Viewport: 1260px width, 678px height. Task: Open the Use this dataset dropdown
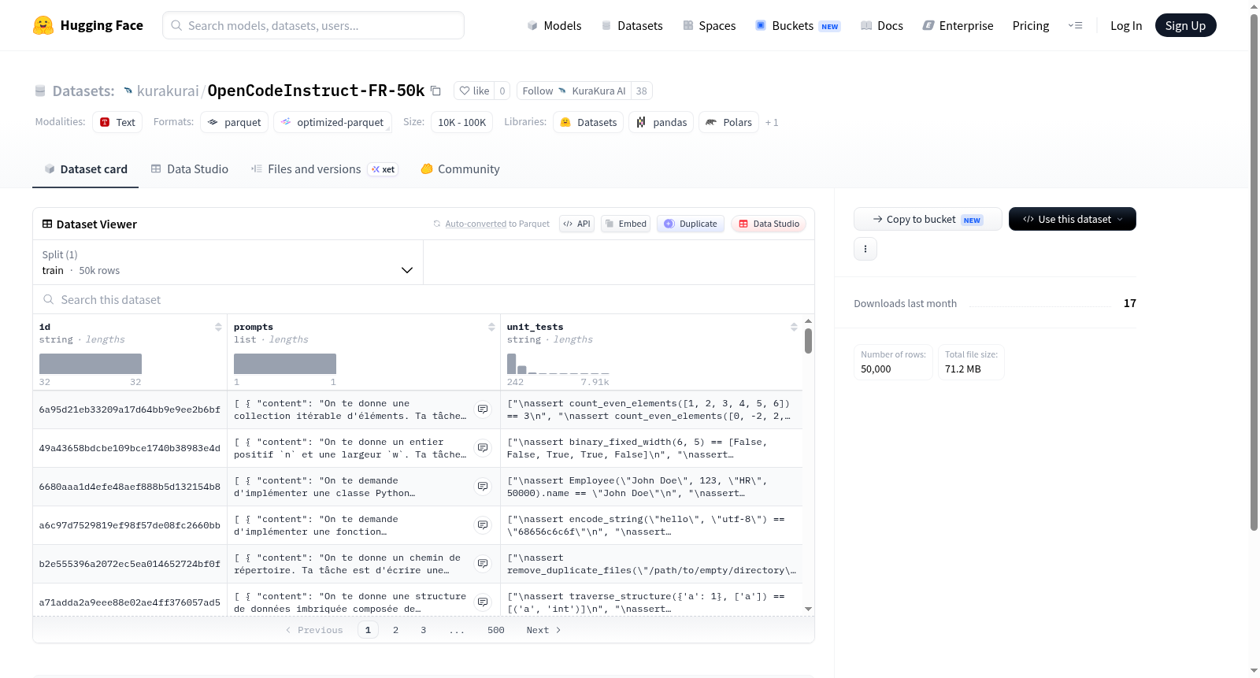tap(1073, 219)
